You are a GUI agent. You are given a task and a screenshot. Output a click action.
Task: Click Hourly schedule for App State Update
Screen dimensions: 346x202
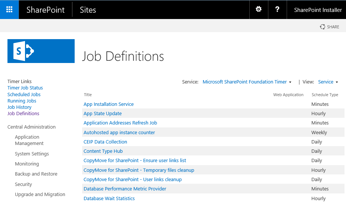(x=318, y=114)
